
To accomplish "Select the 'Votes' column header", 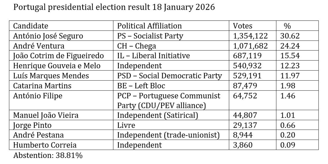I will [242, 26].
